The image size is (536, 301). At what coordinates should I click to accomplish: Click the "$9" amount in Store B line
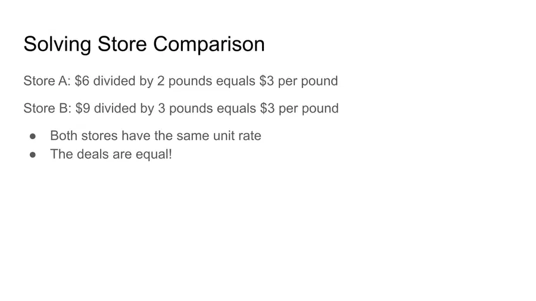pos(83,108)
